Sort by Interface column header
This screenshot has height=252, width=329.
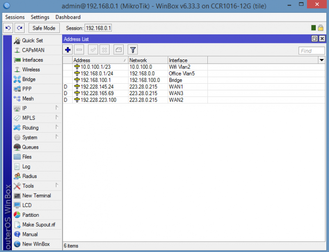pyautogui.click(x=188, y=60)
